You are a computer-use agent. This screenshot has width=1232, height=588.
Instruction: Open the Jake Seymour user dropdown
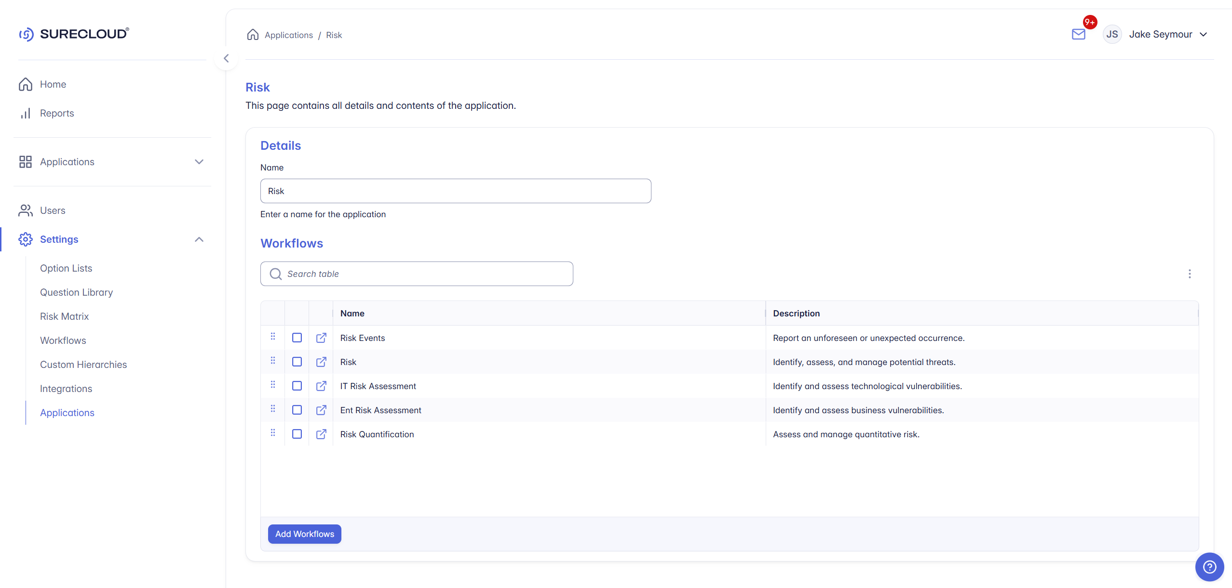1203,35
